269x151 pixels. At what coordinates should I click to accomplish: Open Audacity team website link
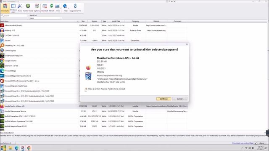(x=156, y=31)
